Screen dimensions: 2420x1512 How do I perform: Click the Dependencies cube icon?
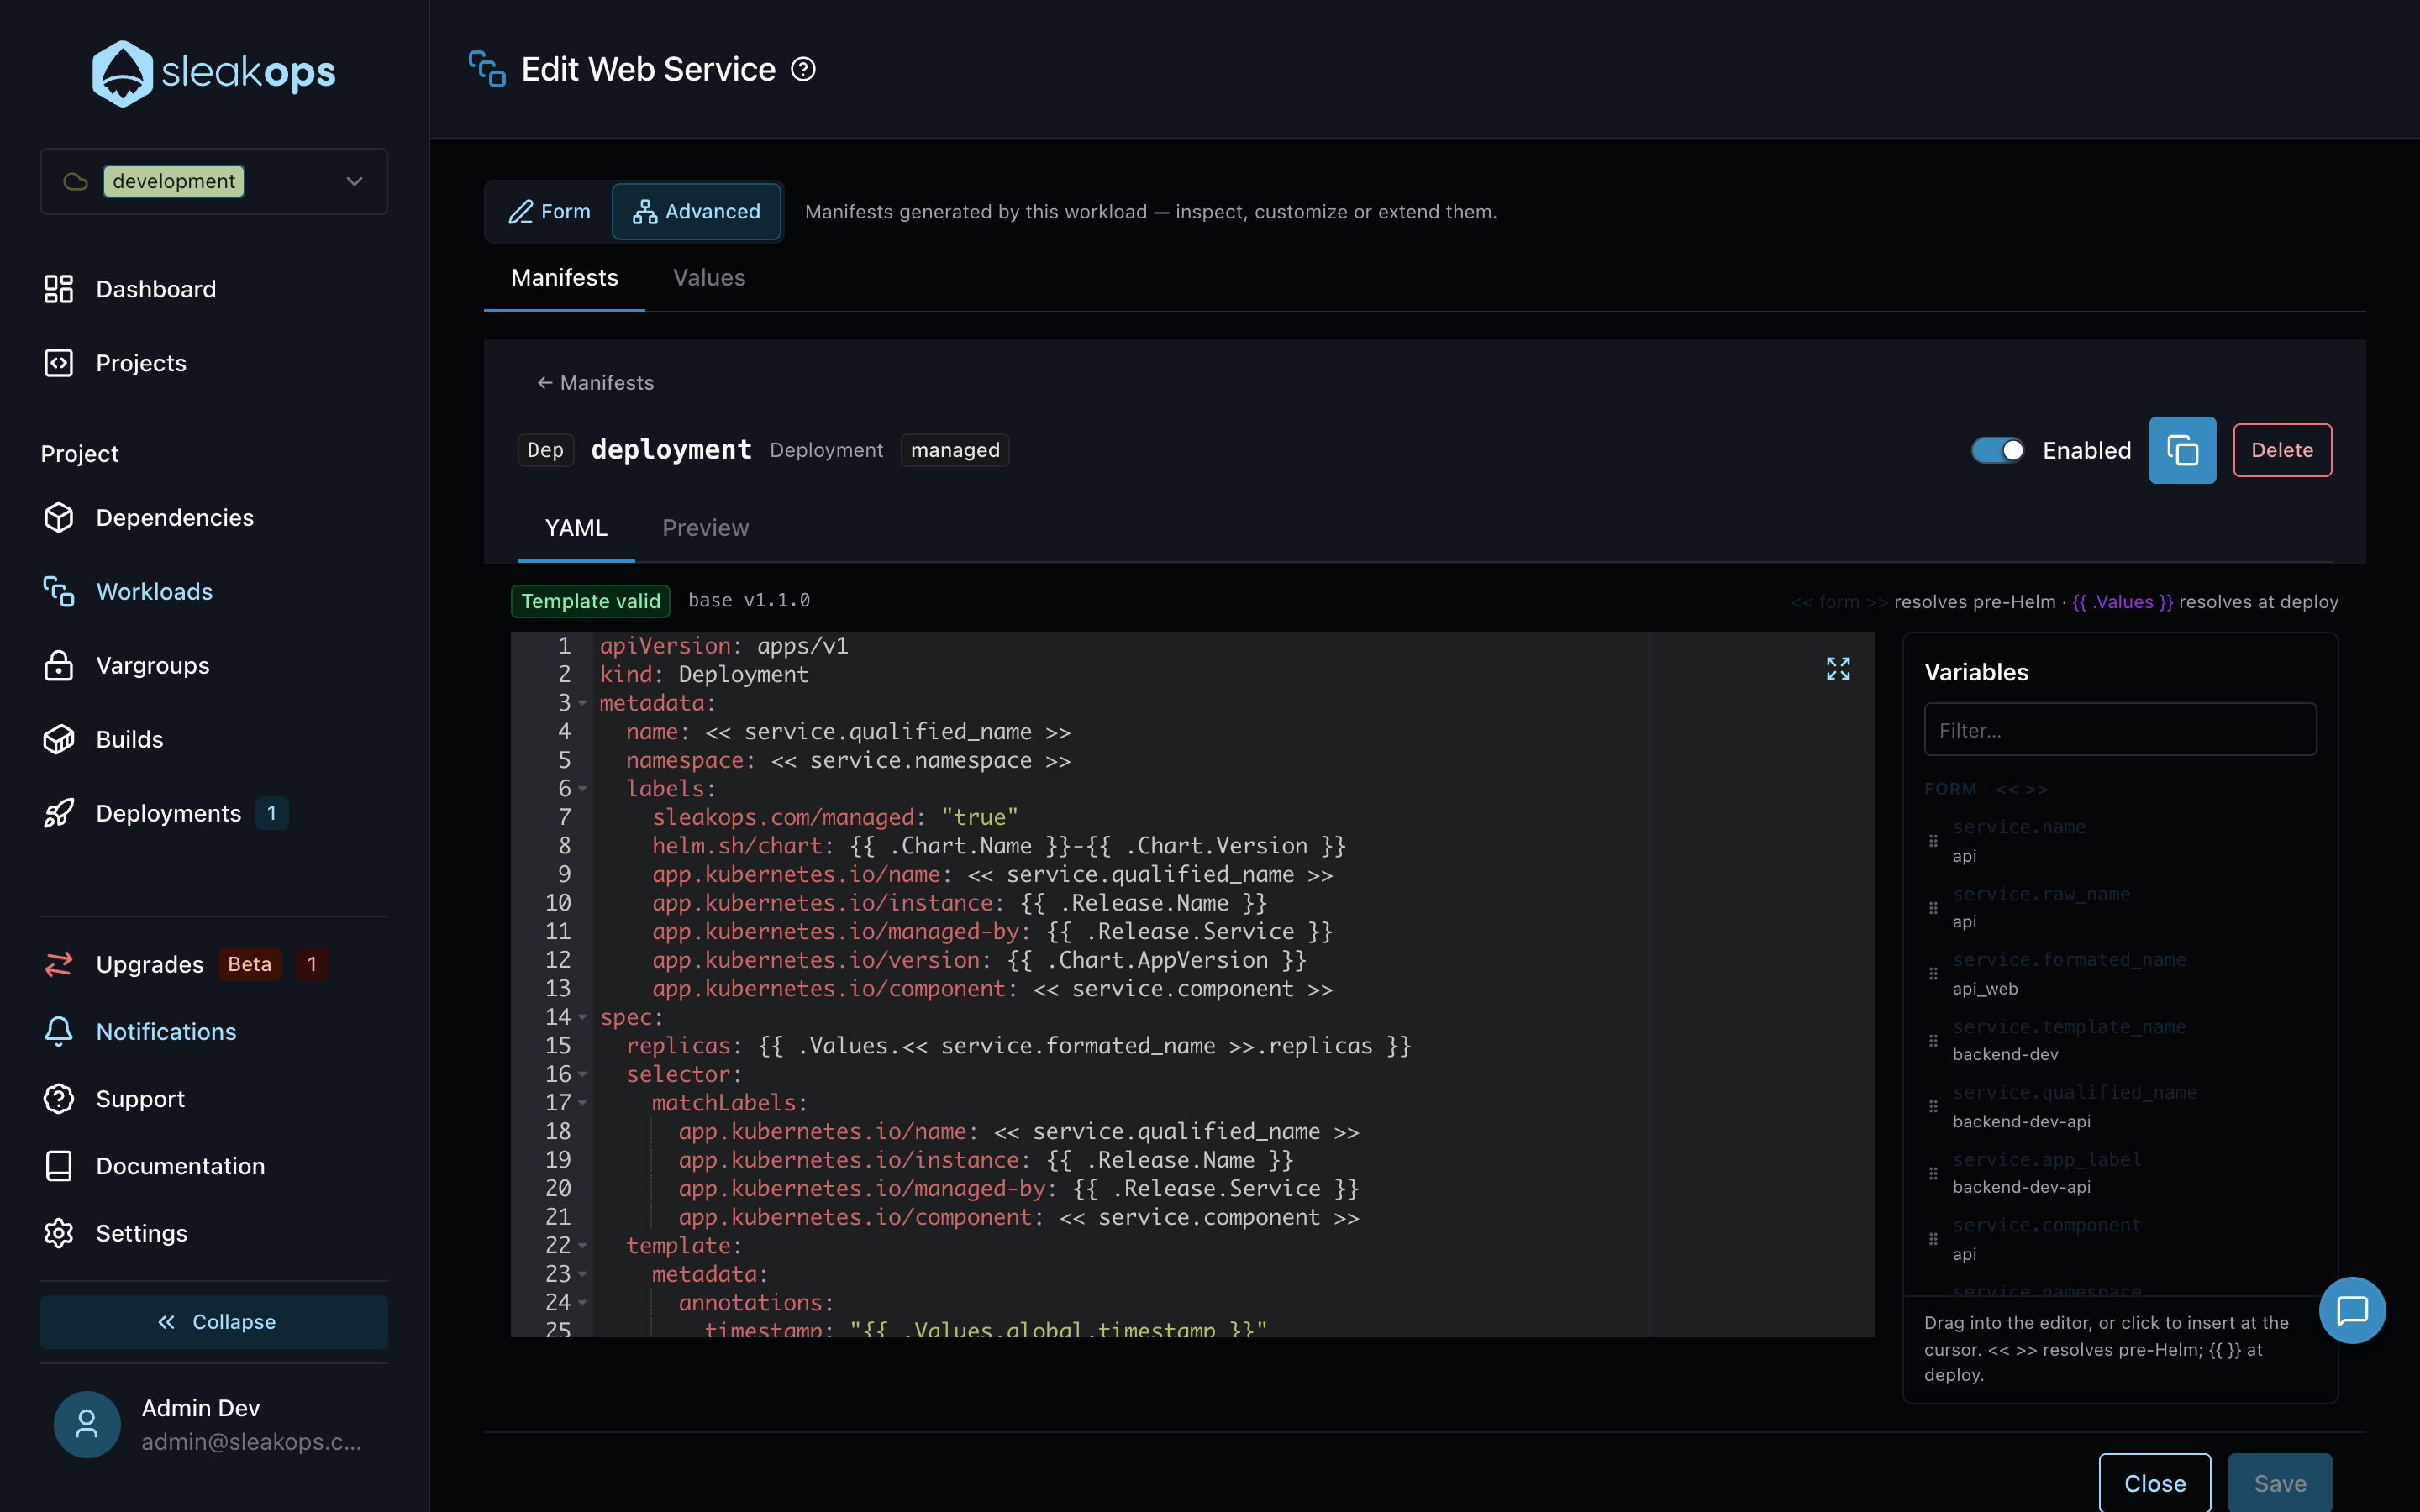point(59,517)
